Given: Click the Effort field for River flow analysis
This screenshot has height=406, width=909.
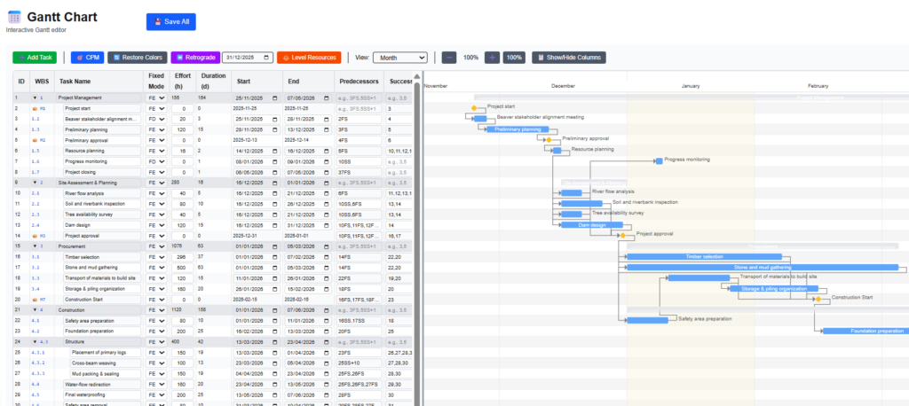Looking at the screenshot, I should click(x=181, y=193).
